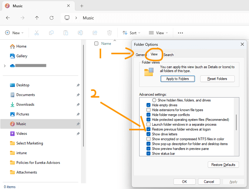The image size is (249, 189).
Task: Click Apply to Folders button
Action: coord(177,79)
